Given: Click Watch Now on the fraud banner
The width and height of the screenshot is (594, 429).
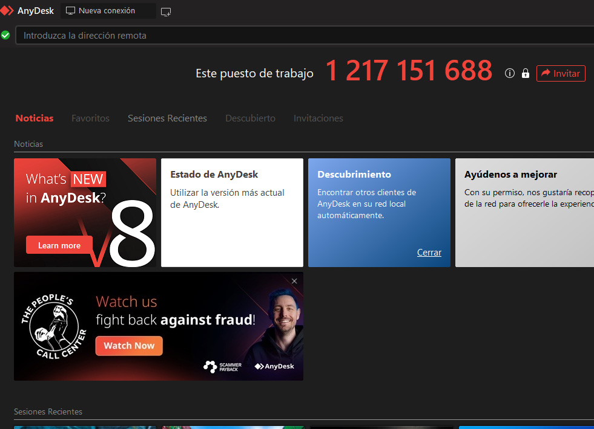Looking at the screenshot, I should 128,346.
